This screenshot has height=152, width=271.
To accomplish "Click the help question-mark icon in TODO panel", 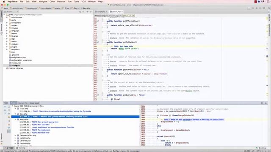I will [x=5, y=114].
